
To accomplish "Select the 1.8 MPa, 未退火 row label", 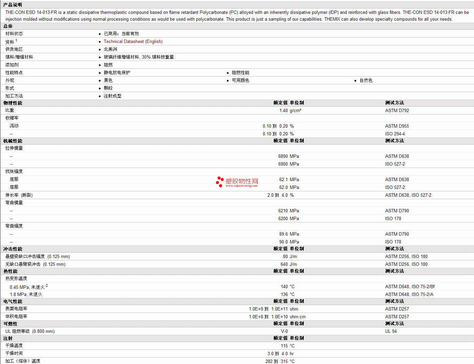I will point(26,294).
